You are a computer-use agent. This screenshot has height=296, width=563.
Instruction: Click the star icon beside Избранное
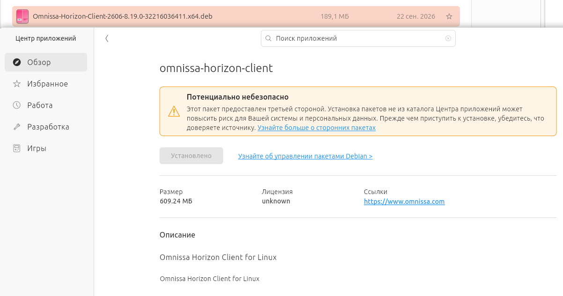point(17,84)
